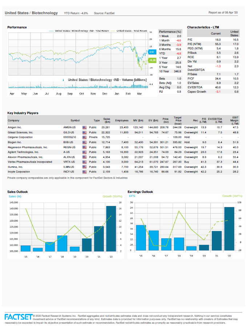Click the FactSet logo in the footer

tap(19, 317)
